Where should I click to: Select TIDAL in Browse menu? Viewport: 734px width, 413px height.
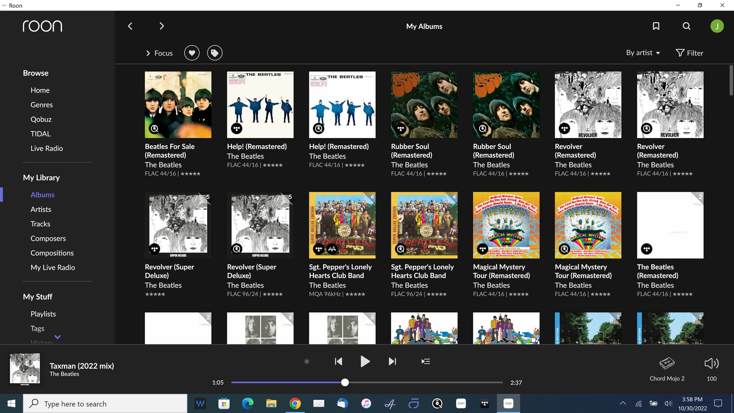41,134
